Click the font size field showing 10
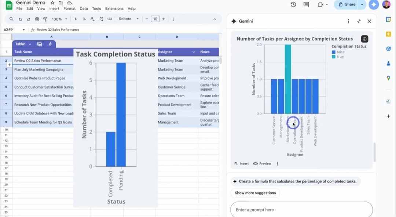Viewport: 396px width, 217px height. coord(155,19)
